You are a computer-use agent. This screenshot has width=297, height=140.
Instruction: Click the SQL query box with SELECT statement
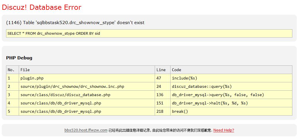149,33
